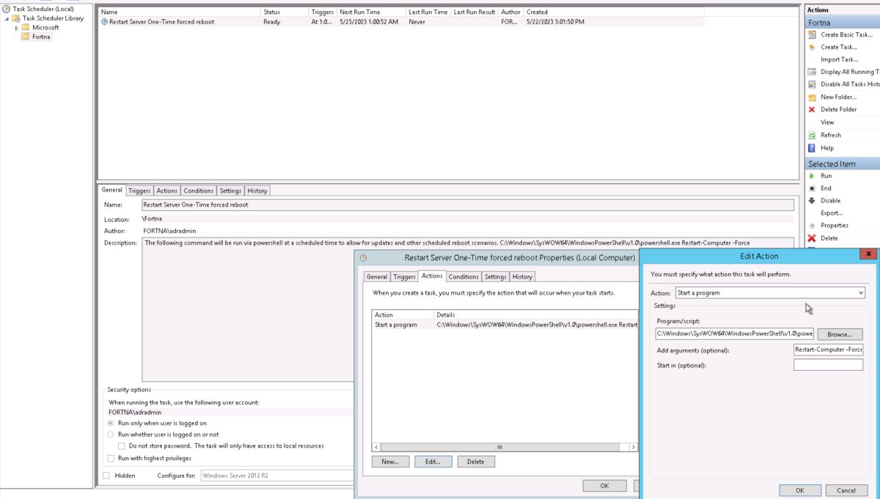Click the Properties icon in Selected Item

[812, 226]
